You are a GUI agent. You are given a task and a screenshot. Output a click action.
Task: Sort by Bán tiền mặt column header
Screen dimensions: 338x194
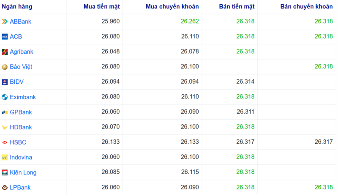point(237,7)
